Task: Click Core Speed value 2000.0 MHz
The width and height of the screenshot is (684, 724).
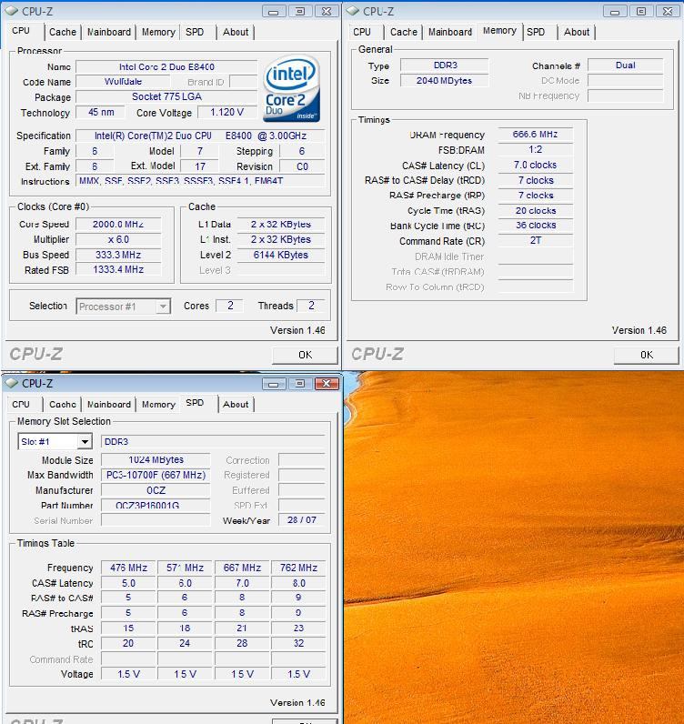Action: click(x=118, y=224)
